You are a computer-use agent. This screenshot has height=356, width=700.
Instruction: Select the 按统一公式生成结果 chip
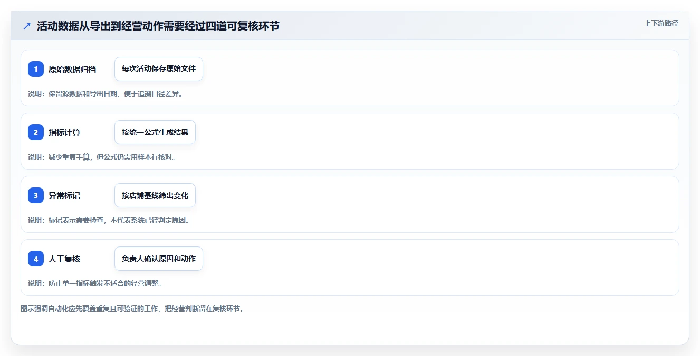[x=155, y=132]
